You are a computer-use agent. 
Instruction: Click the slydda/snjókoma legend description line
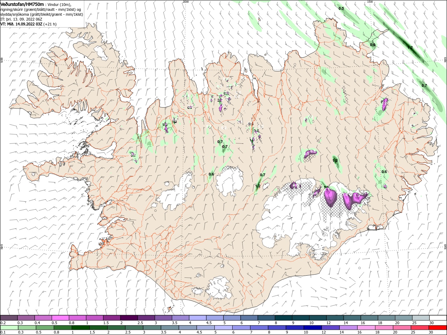[42, 14]
